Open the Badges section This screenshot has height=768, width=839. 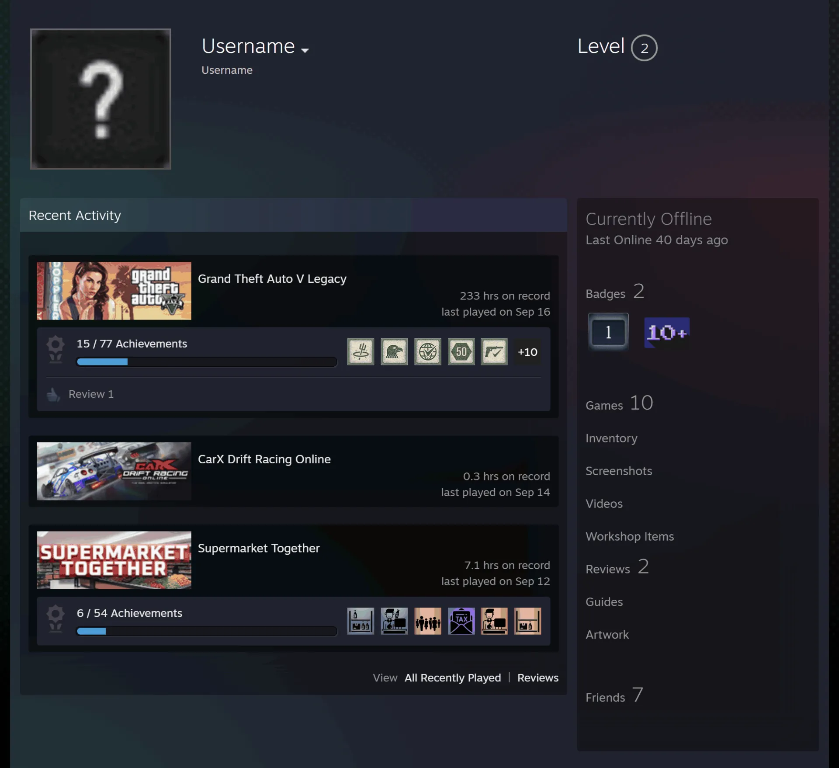click(x=615, y=292)
